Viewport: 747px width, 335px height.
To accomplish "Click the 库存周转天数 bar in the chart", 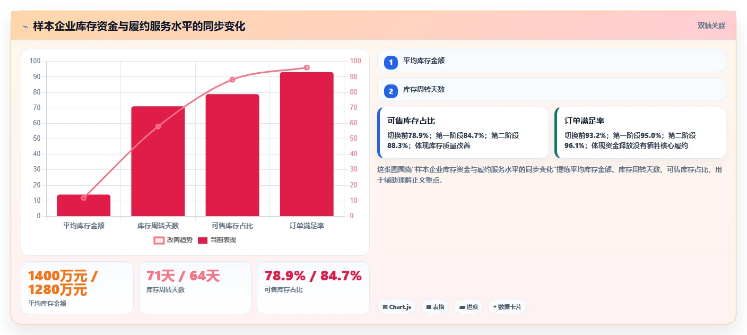I will (158, 161).
